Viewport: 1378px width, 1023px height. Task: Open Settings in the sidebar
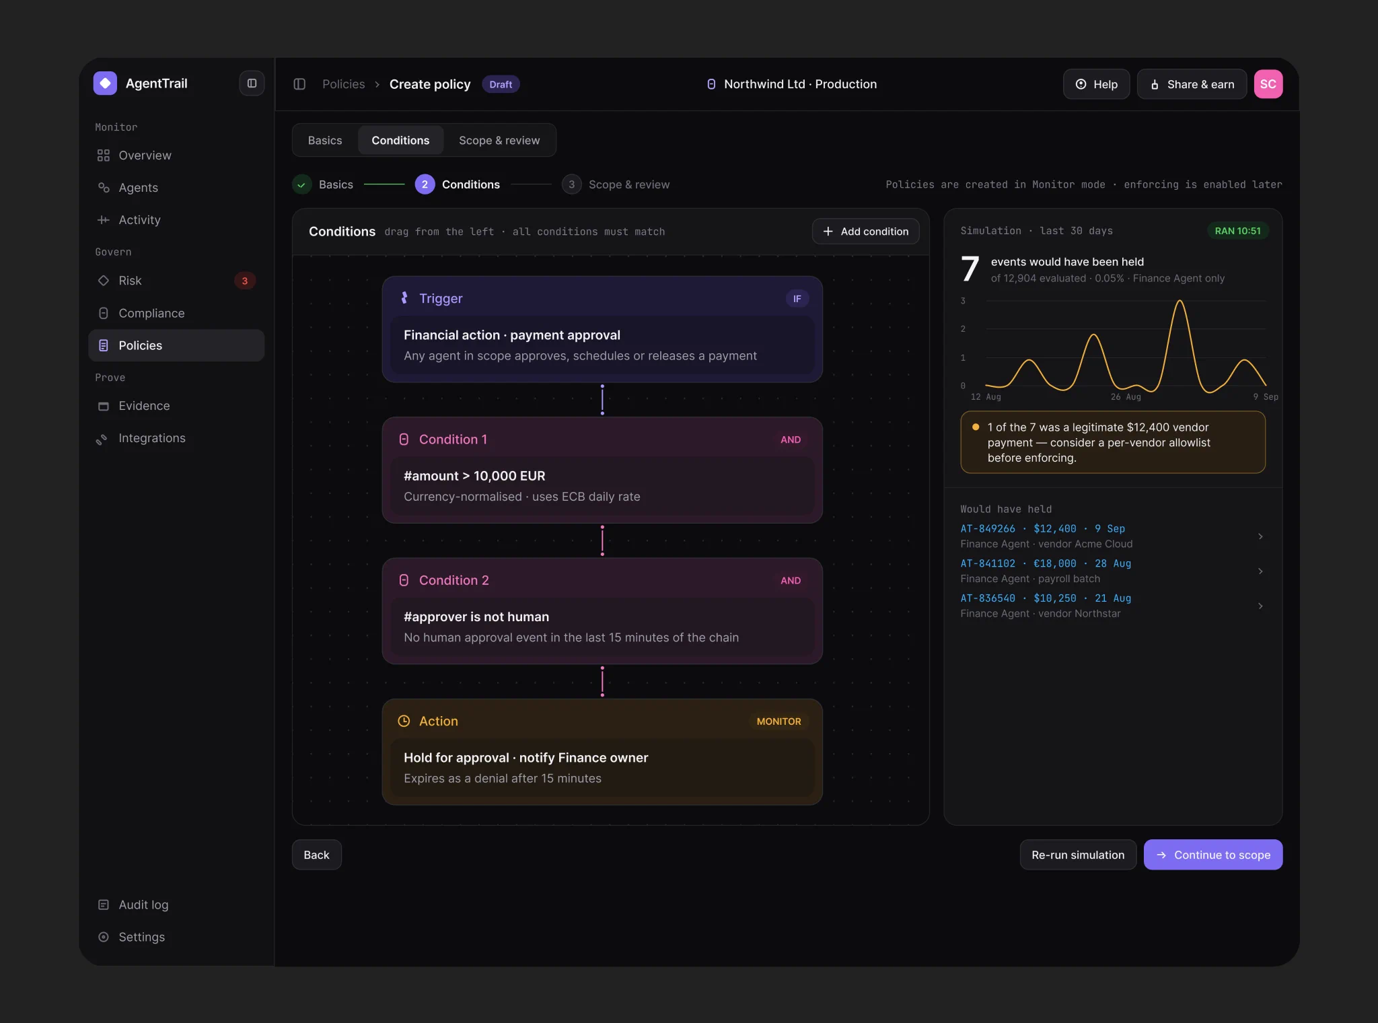(x=176, y=937)
